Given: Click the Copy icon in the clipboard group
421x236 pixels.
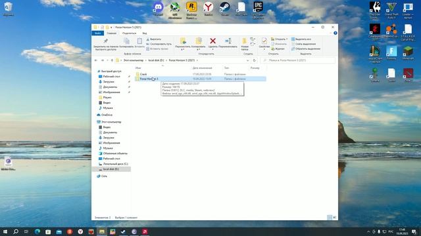Looking at the screenshot, I should (x=126, y=41).
